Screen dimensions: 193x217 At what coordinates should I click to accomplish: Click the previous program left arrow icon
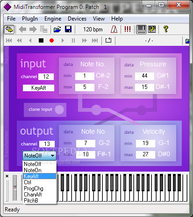(x=22, y=29)
